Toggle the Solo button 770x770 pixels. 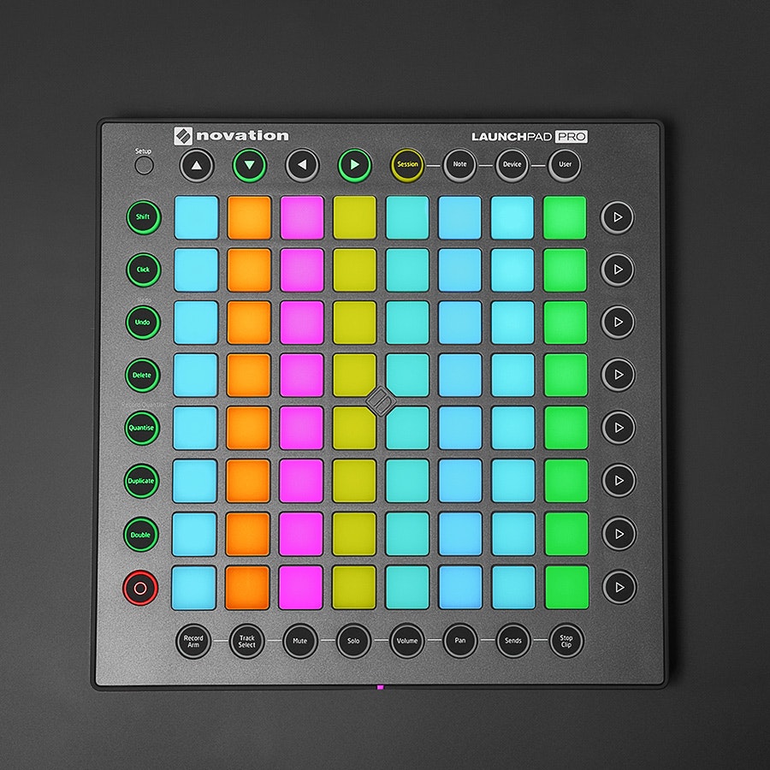(353, 640)
